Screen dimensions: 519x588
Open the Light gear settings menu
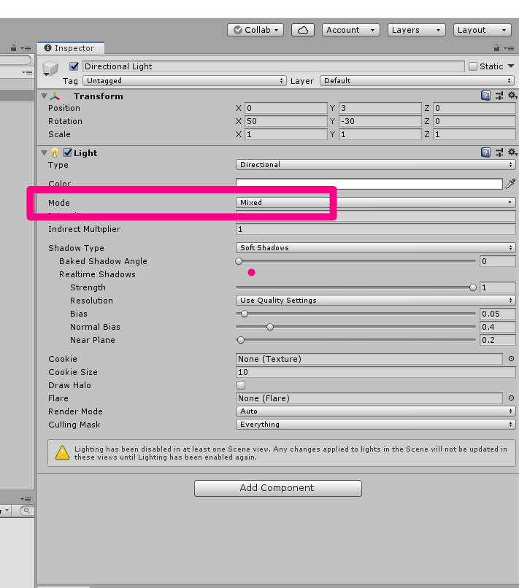point(512,152)
